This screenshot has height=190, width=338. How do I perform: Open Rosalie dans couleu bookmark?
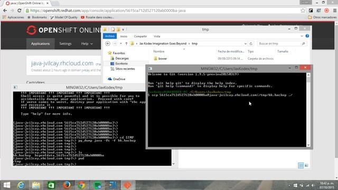(97, 17)
